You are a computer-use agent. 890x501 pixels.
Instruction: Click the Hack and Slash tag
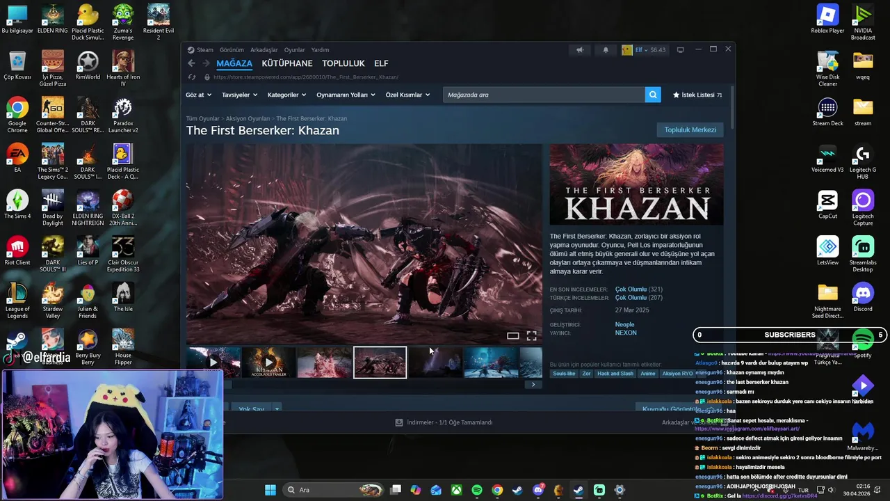(x=615, y=374)
